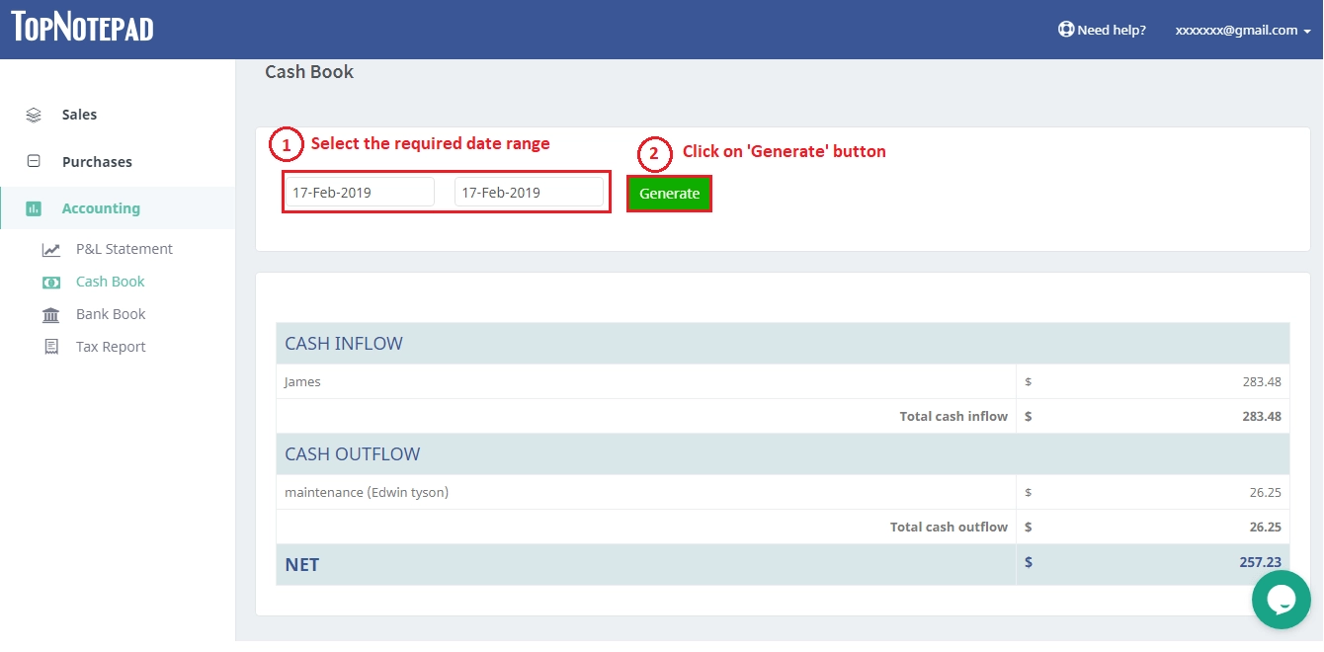
Task: Open the Tax Report page
Action: [x=111, y=347]
